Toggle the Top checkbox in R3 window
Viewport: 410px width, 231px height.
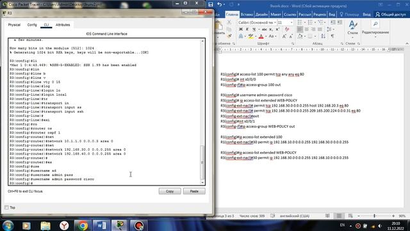(6, 207)
